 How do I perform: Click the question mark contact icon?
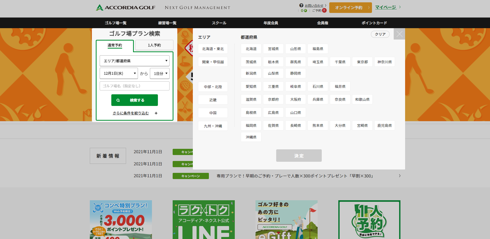click(x=301, y=5)
